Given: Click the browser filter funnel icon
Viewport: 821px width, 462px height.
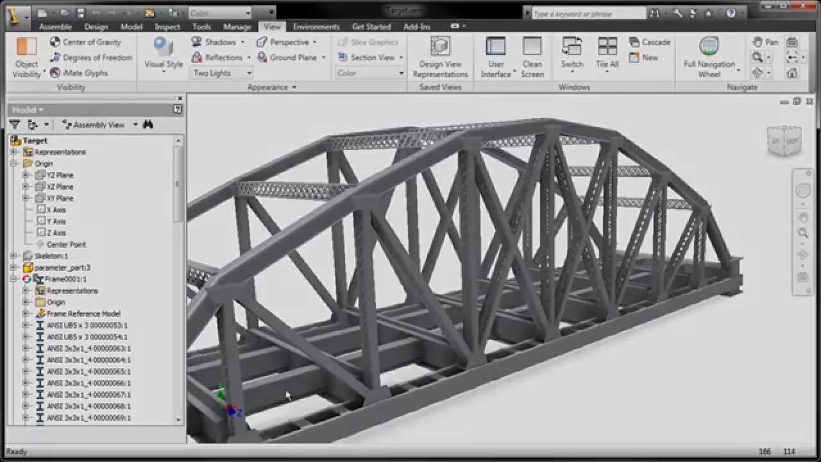Looking at the screenshot, I should (x=15, y=124).
